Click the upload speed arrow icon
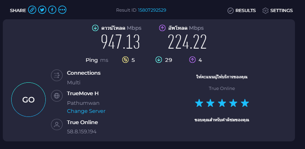 click(162, 28)
